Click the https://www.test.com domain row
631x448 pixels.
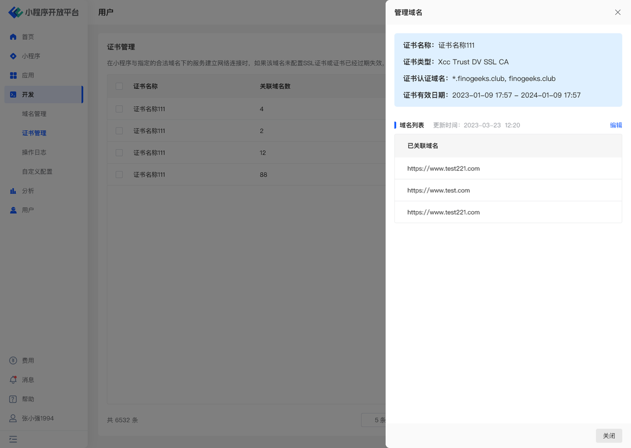click(438, 191)
